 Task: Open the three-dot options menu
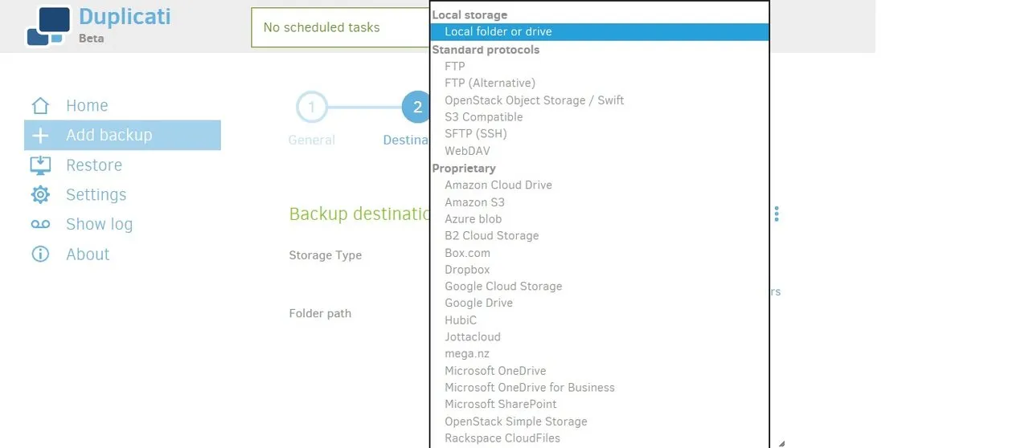coord(777,214)
